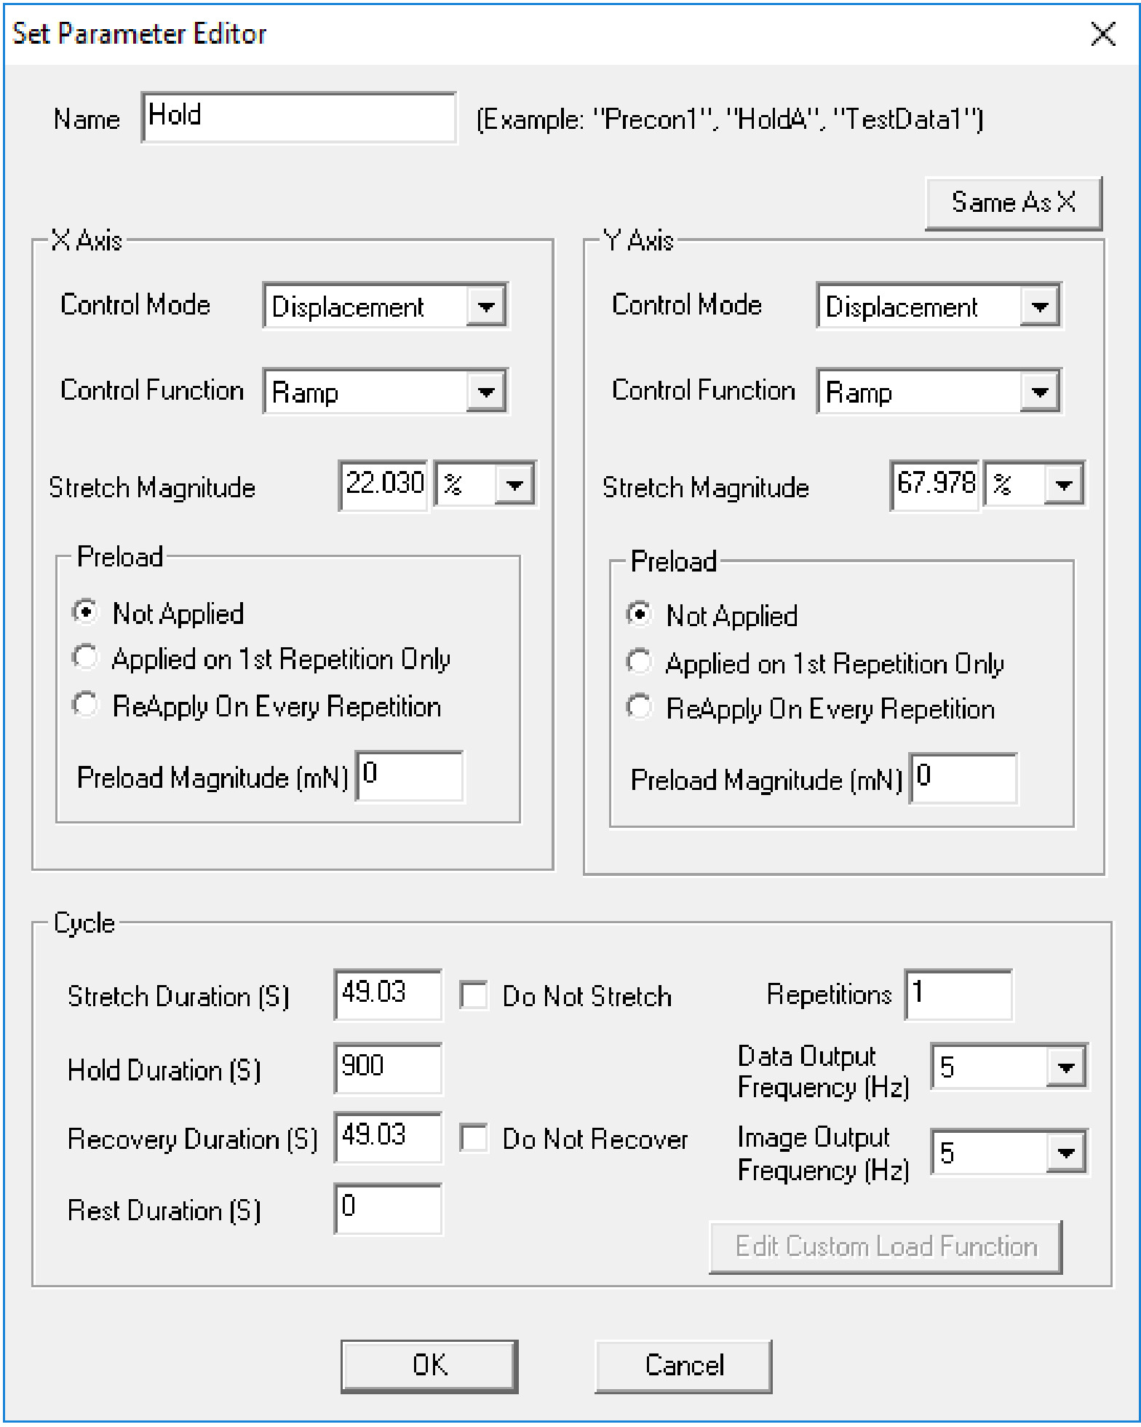This screenshot has width=1141, height=1427.
Task: Click the Hold Duration input field
Action: (387, 1068)
